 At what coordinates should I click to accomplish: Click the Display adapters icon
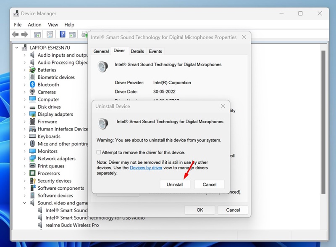click(x=32, y=114)
